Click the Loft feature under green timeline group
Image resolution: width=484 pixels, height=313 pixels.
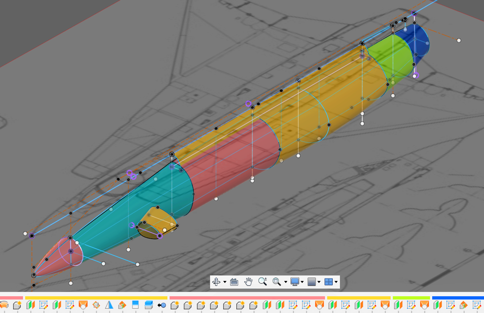(424, 305)
